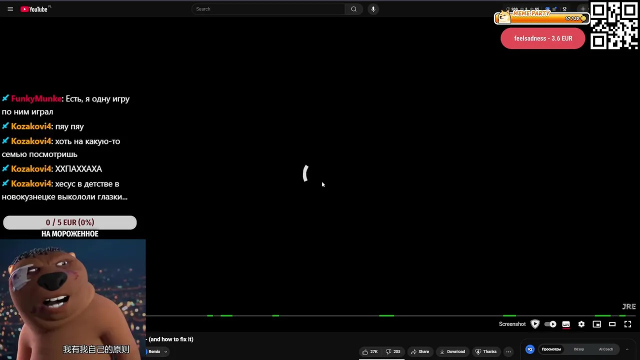
Task: Enter full screen mode
Action: tap(628, 324)
